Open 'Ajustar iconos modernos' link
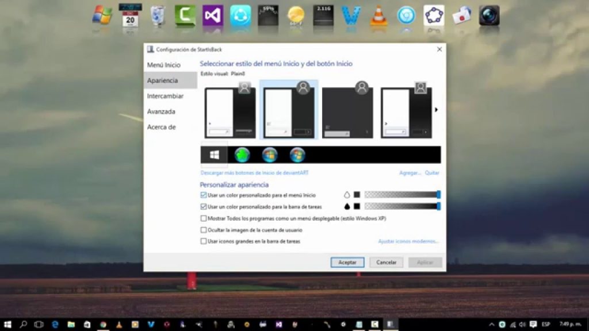 point(408,241)
